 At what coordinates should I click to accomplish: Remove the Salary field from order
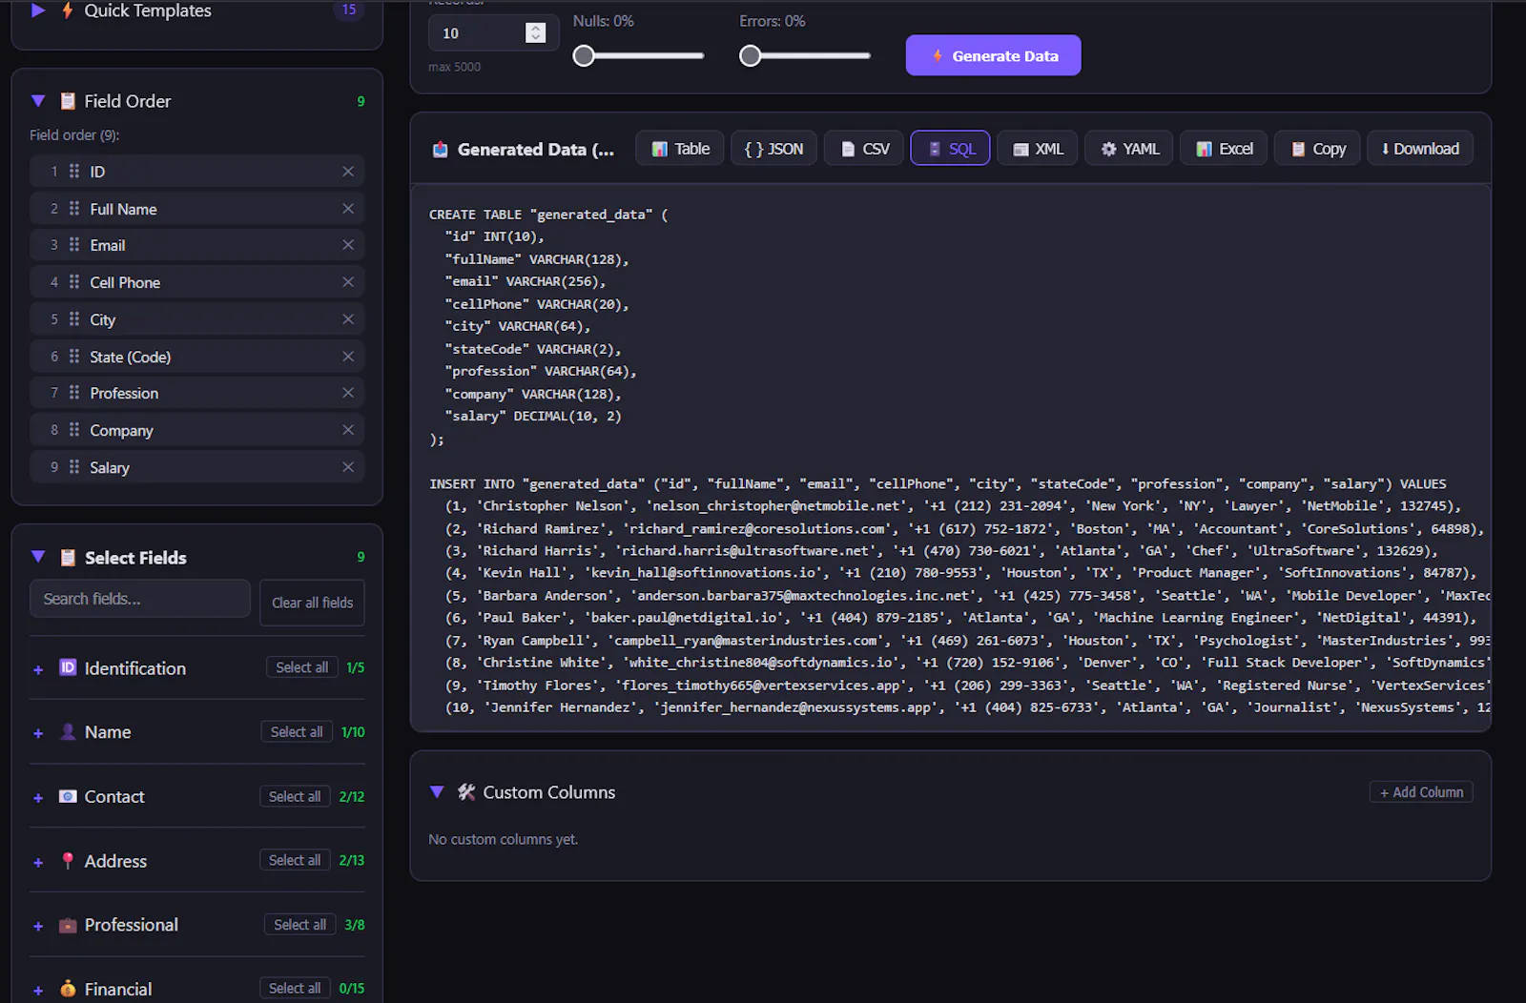pyautogui.click(x=348, y=467)
